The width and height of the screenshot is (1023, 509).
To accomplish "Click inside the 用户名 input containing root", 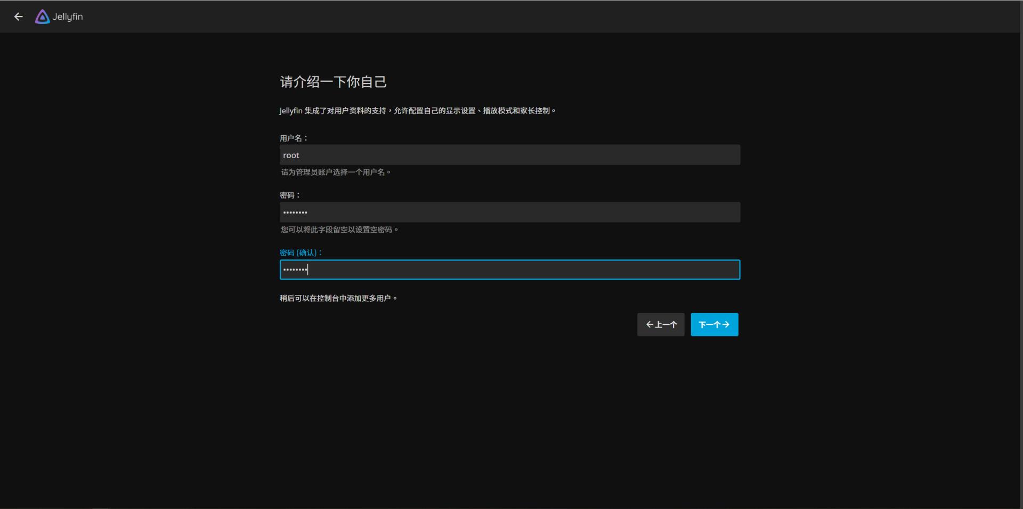I will [x=509, y=155].
